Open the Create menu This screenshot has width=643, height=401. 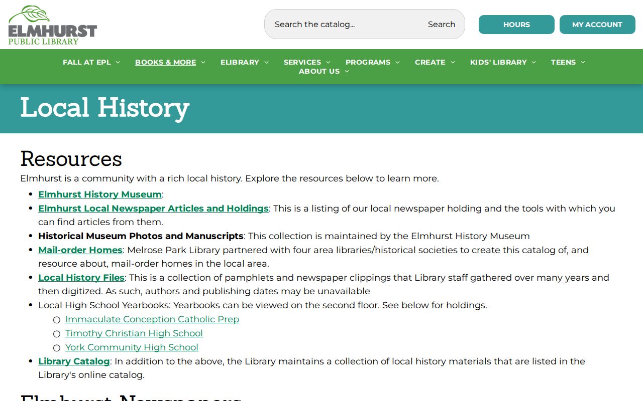(430, 62)
